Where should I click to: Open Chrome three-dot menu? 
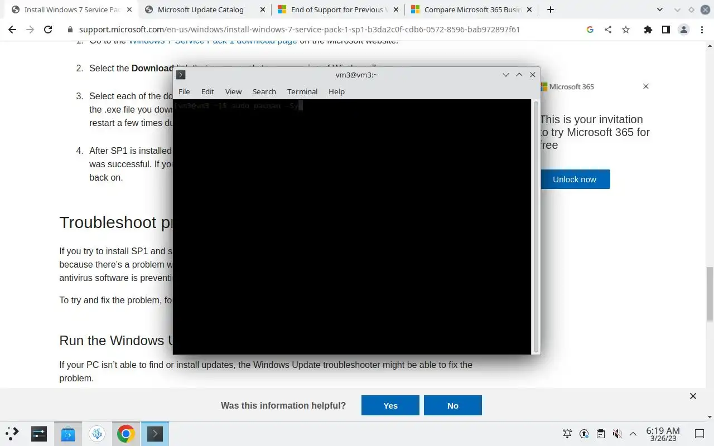point(702,30)
